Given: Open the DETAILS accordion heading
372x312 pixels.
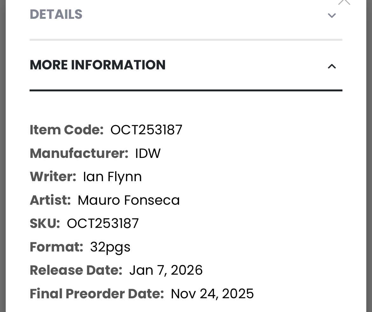Looking at the screenshot, I should click(56, 15).
